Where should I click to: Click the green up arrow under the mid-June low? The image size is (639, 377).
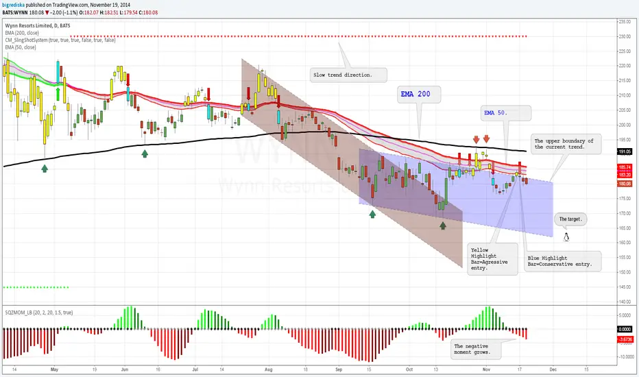point(145,154)
